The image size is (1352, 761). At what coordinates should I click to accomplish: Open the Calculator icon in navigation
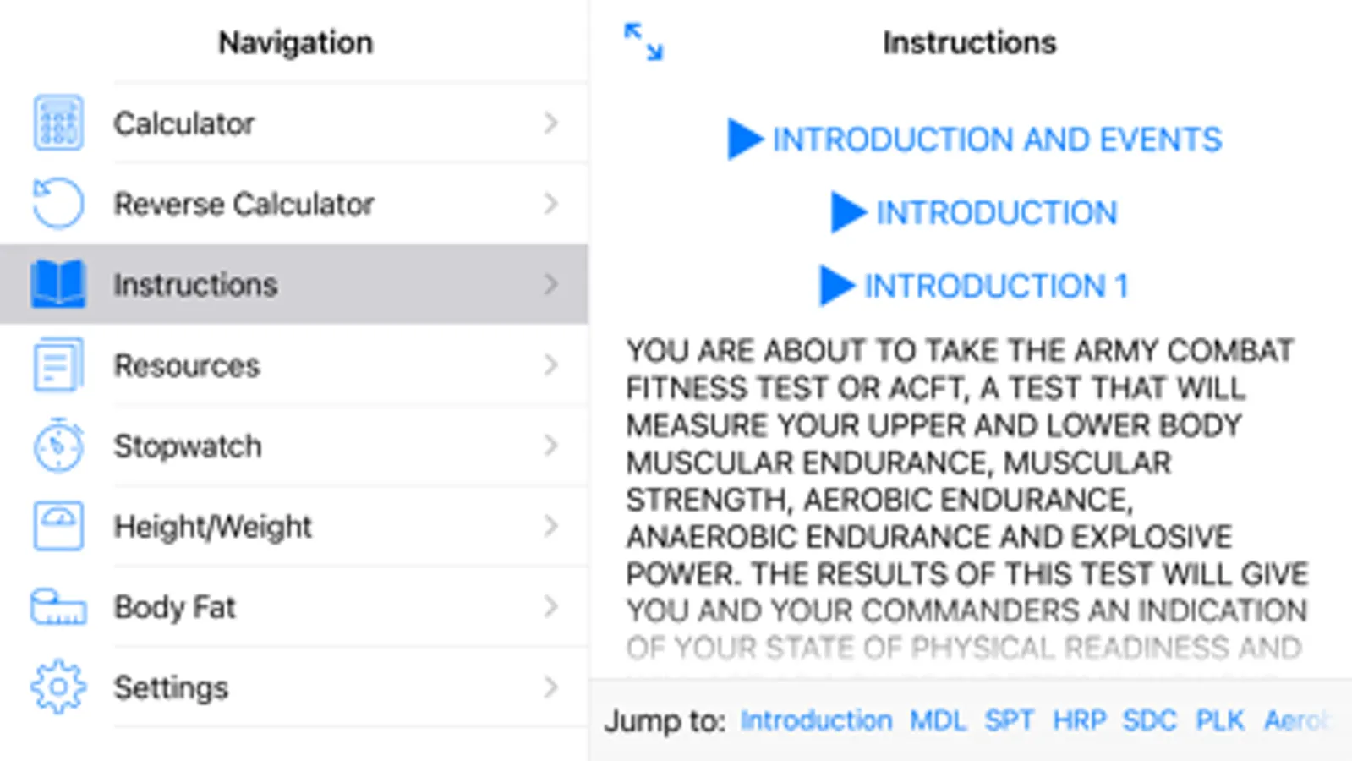[58, 123]
